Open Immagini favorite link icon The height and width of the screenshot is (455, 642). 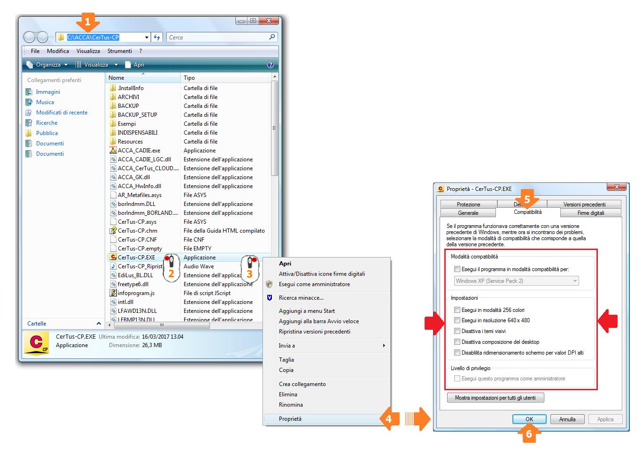(x=29, y=92)
